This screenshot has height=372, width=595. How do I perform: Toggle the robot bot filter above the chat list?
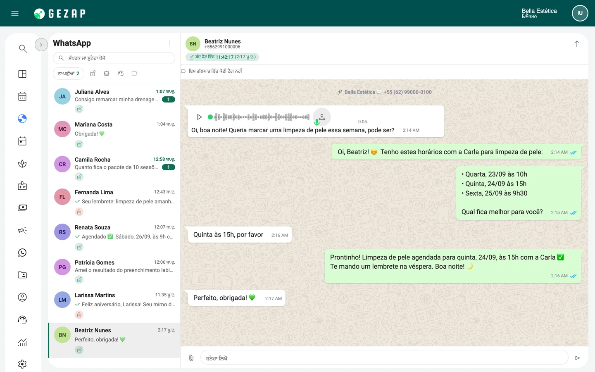pyautogui.click(x=107, y=73)
